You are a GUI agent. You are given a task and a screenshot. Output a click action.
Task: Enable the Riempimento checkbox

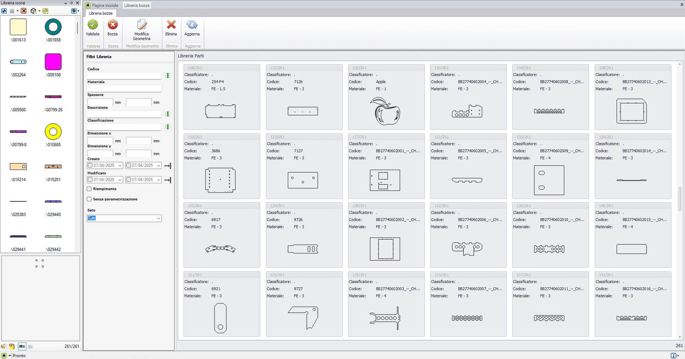coord(89,189)
